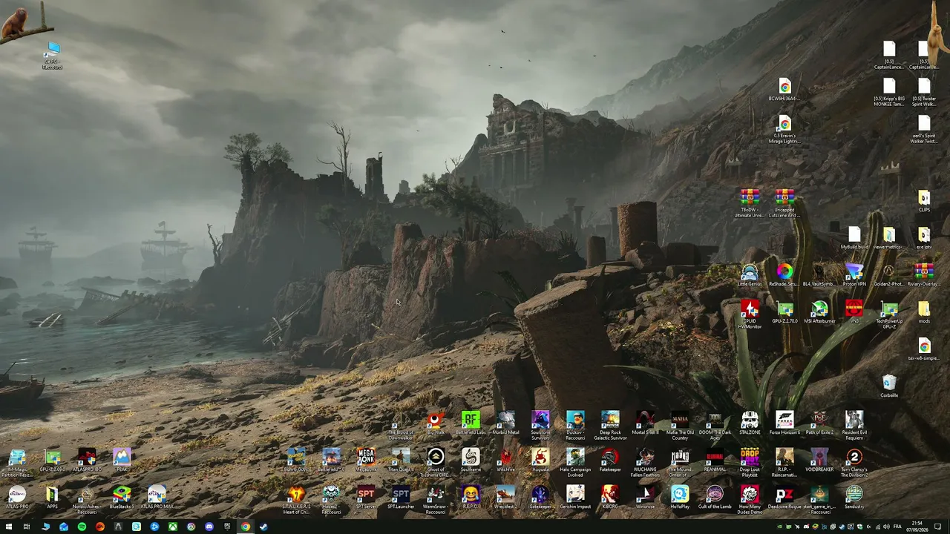
Task: Click the Mafia The Old Country icon
Action: coord(680,426)
